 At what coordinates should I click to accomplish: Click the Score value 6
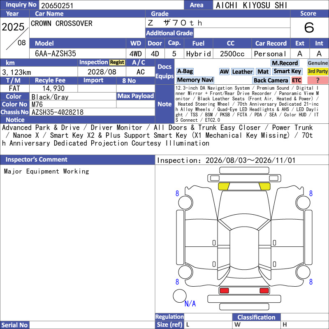coord(309,28)
